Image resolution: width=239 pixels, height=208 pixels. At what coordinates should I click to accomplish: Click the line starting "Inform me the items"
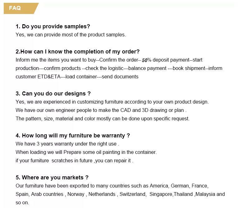pos(78,60)
